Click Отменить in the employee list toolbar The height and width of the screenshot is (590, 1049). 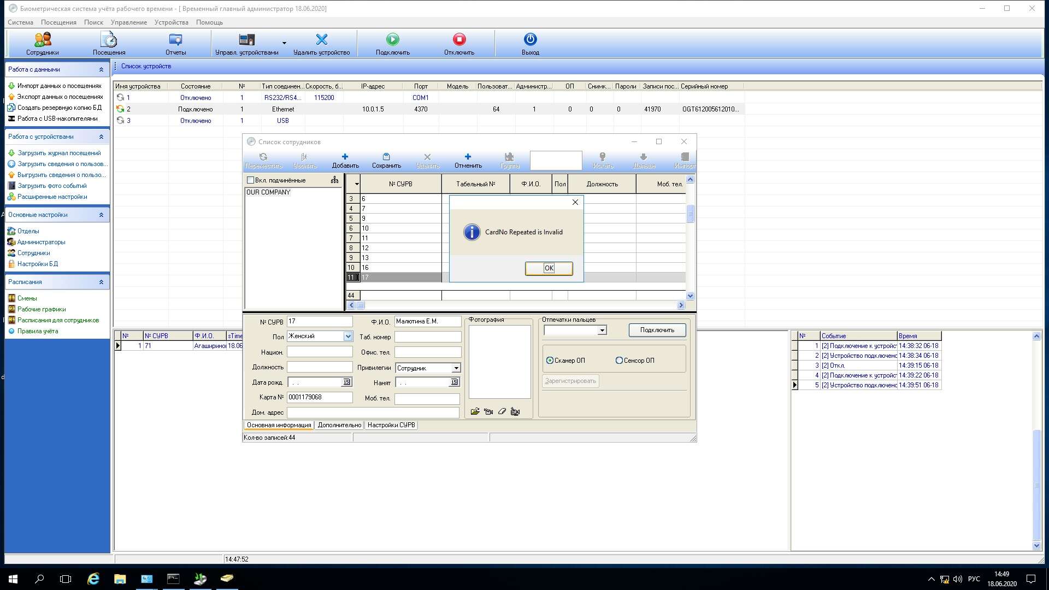click(x=468, y=161)
